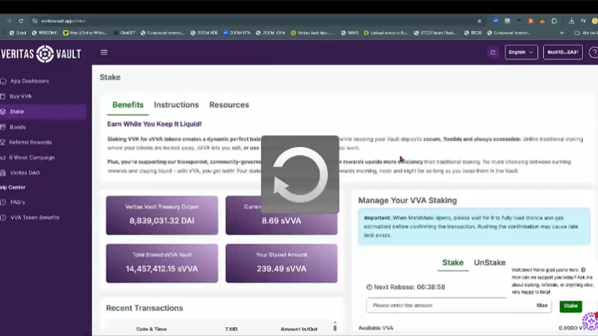Screen dimensions: 598x336
Task: Click the Your Staked Amount card
Action: pyautogui.click(x=281, y=263)
